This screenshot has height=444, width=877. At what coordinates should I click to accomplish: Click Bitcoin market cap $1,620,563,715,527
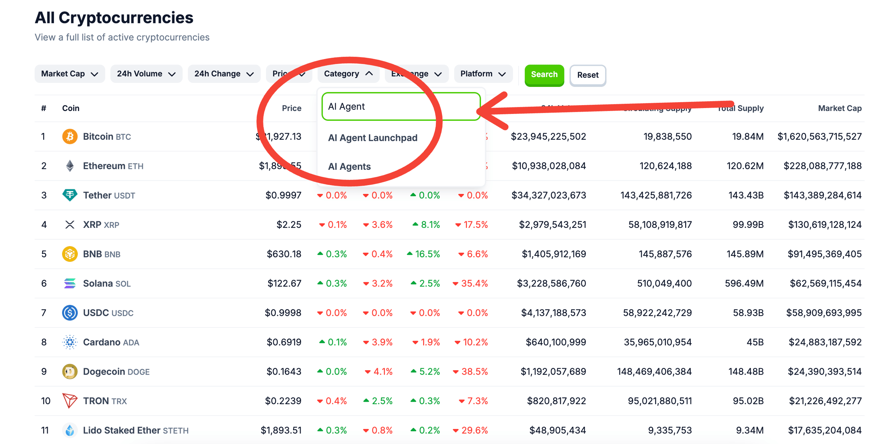coord(819,137)
